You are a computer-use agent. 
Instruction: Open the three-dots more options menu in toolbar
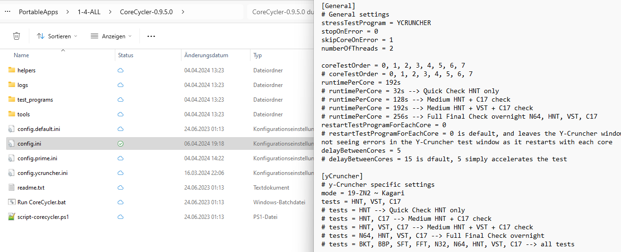151,36
